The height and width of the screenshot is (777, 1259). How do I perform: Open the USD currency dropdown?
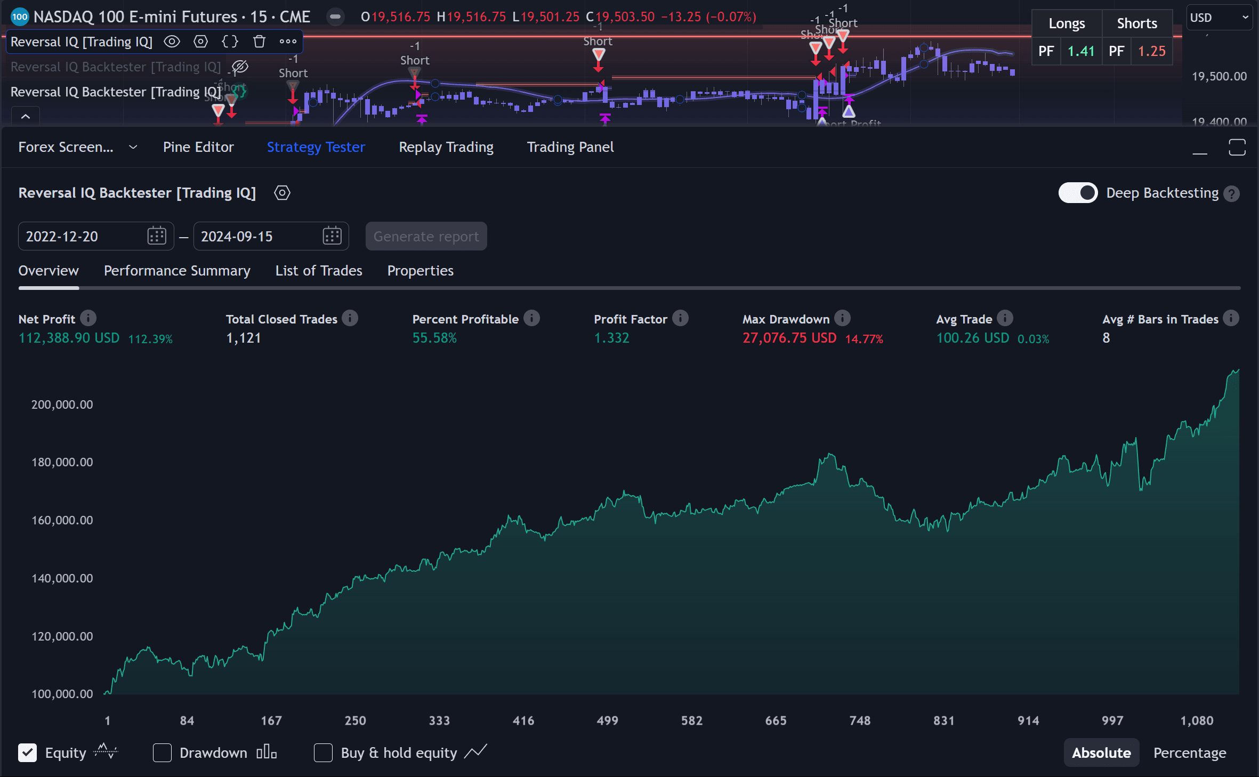(1220, 18)
